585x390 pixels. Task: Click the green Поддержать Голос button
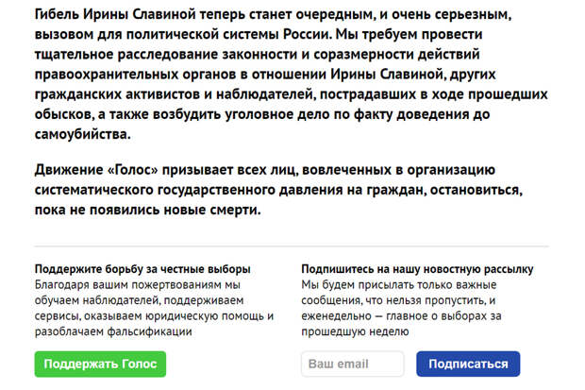click(100, 364)
